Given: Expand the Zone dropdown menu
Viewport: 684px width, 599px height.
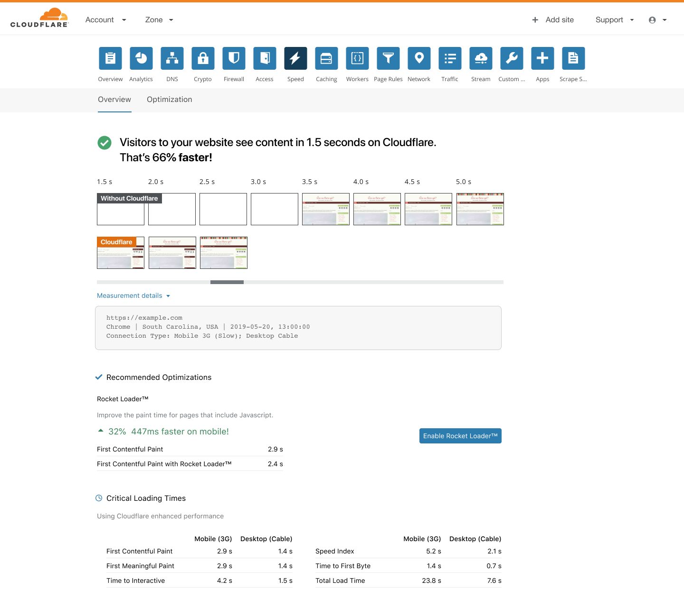Looking at the screenshot, I should [159, 20].
